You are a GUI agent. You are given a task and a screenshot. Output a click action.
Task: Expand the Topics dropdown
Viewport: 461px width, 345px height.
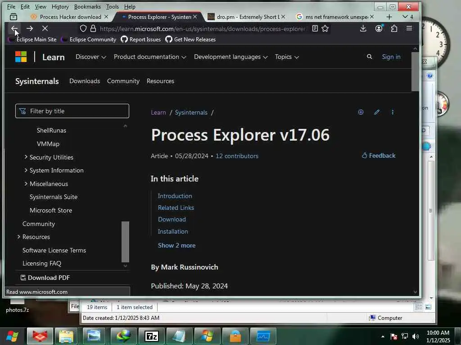(287, 57)
